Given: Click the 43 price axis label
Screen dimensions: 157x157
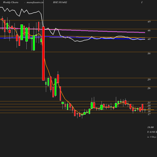Looking at the screenshot, I should (x=149, y=39).
